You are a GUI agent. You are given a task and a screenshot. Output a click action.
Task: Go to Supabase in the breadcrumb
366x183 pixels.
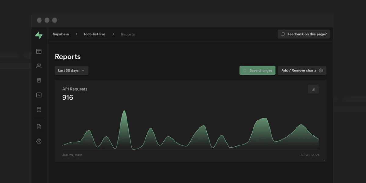(61, 34)
